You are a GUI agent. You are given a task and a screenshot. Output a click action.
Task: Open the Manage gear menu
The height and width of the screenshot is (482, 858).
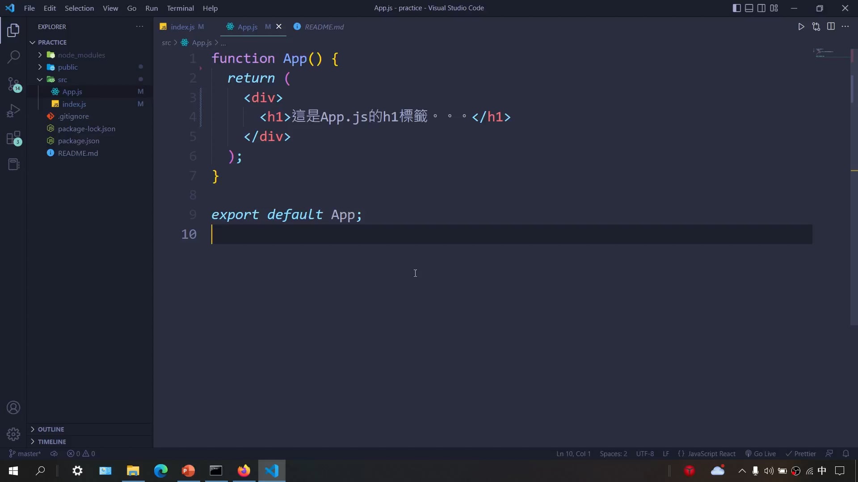13,434
